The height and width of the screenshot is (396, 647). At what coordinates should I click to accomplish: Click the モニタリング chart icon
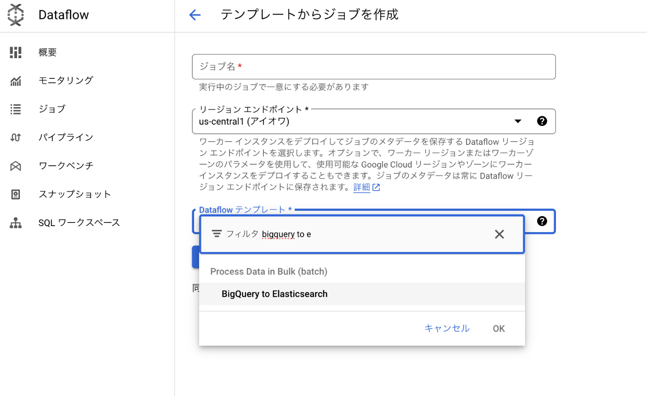click(16, 81)
